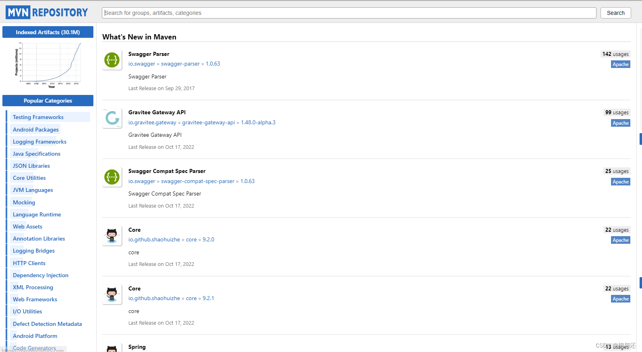Open the Testing Frameworks category
The image size is (642, 352).
[x=38, y=117]
